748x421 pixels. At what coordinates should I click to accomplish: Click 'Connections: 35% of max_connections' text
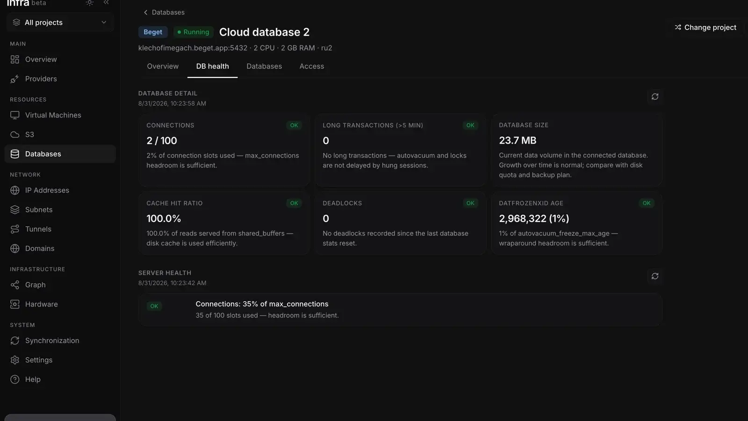262,304
